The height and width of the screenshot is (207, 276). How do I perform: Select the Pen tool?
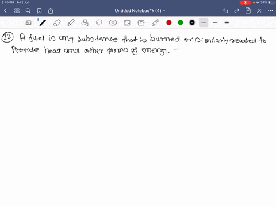click(x=43, y=23)
